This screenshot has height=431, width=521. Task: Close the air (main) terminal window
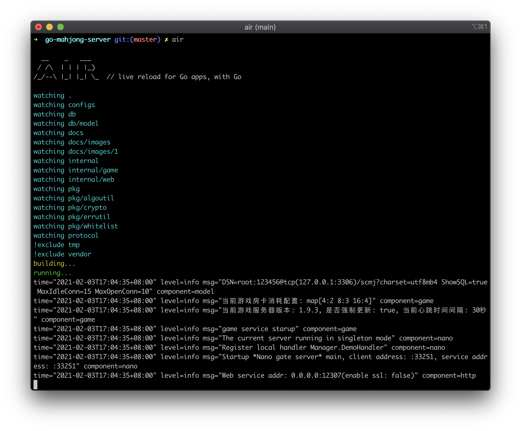pos(38,27)
